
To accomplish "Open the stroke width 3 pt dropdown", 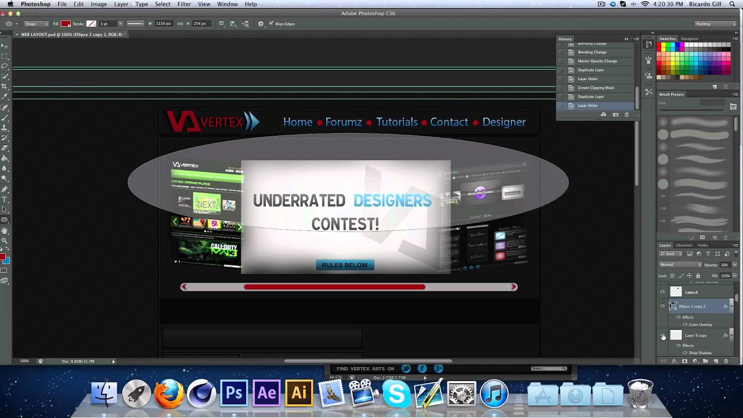I will point(121,24).
